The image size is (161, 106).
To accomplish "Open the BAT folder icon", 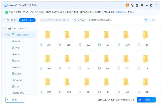I will pos(146,35).
